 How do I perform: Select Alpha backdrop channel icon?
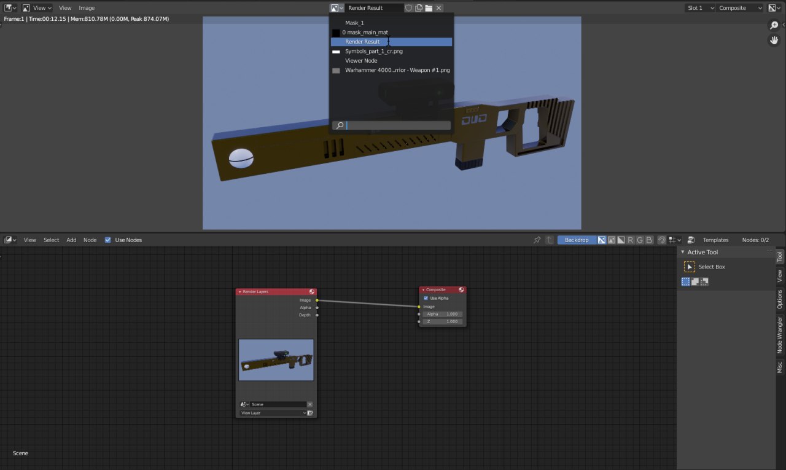[621, 240]
